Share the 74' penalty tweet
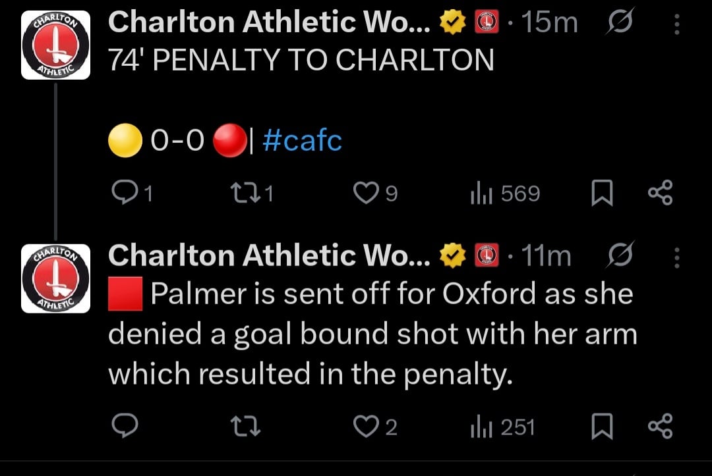The width and height of the screenshot is (712, 476). pyautogui.click(x=660, y=194)
